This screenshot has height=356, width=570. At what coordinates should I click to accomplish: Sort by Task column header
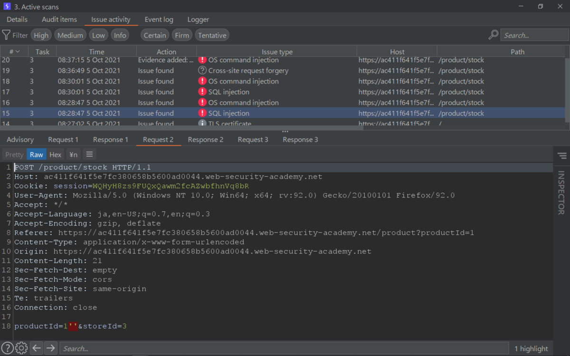[42, 52]
